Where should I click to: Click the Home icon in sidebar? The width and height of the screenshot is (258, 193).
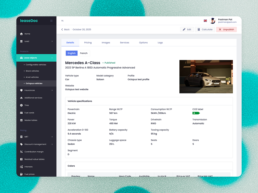tap(21, 34)
